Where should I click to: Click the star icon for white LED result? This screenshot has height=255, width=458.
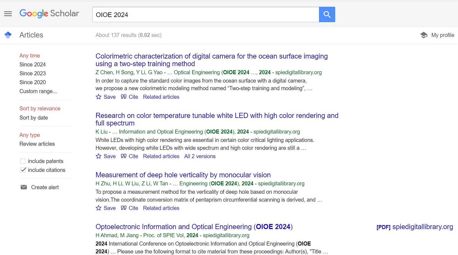click(x=99, y=156)
